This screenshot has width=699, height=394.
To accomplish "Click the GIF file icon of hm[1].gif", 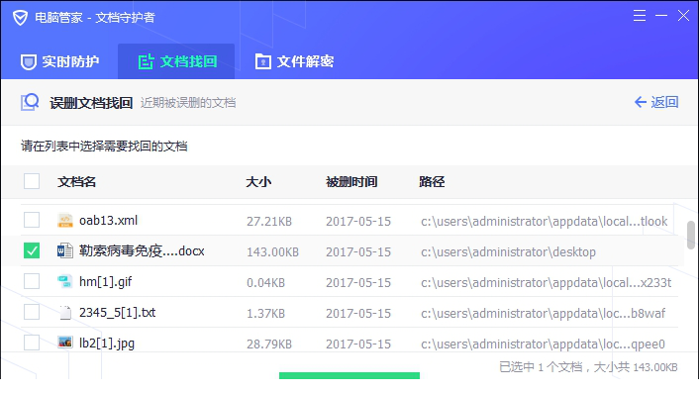I will (65, 282).
